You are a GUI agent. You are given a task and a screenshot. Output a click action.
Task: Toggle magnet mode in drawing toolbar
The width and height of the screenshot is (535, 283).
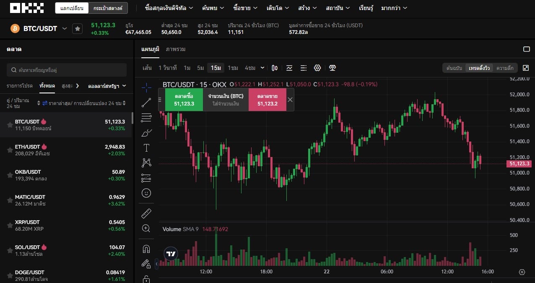146,249
